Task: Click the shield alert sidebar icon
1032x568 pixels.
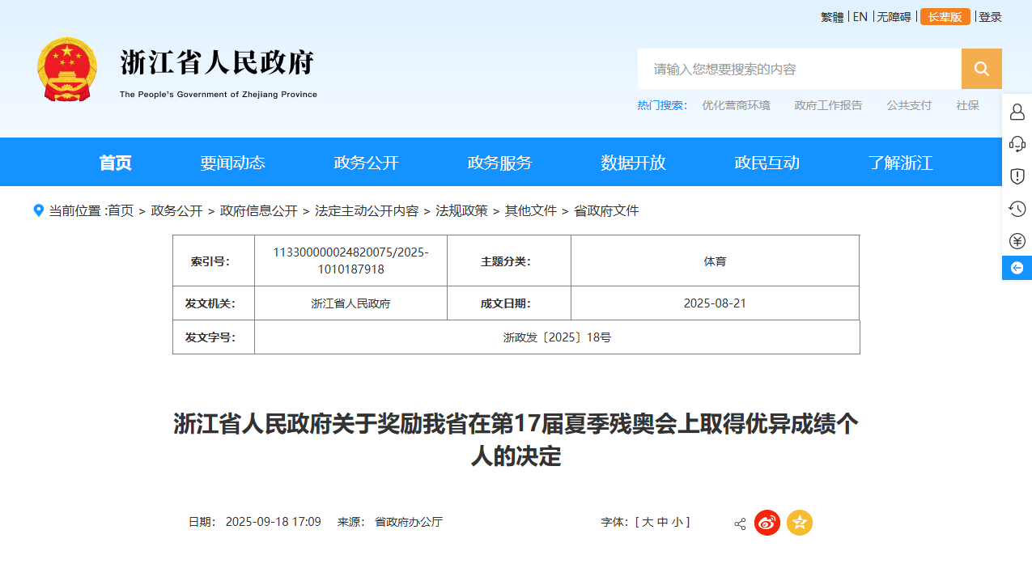Action: 1017,176
